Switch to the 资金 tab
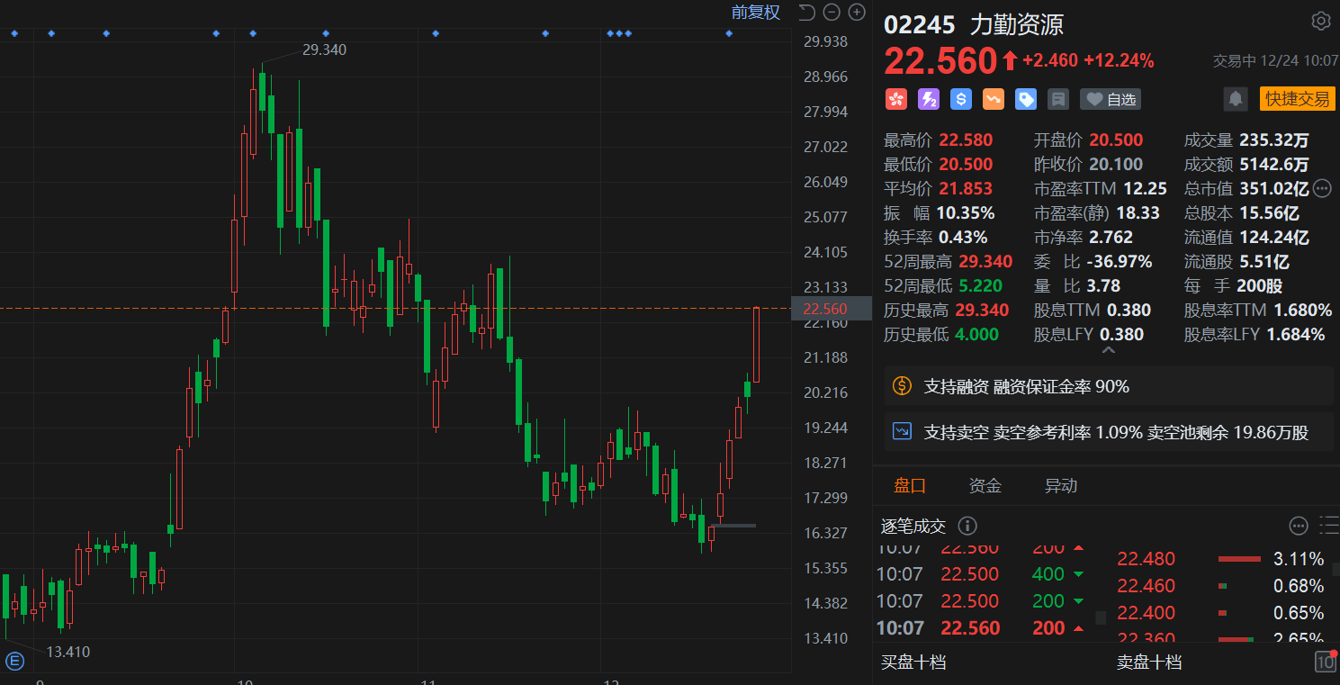 [985, 486]
